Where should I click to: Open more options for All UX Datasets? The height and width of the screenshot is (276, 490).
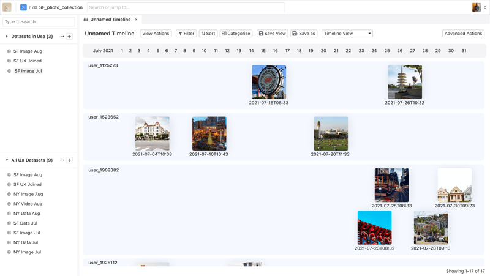(62, 160)
